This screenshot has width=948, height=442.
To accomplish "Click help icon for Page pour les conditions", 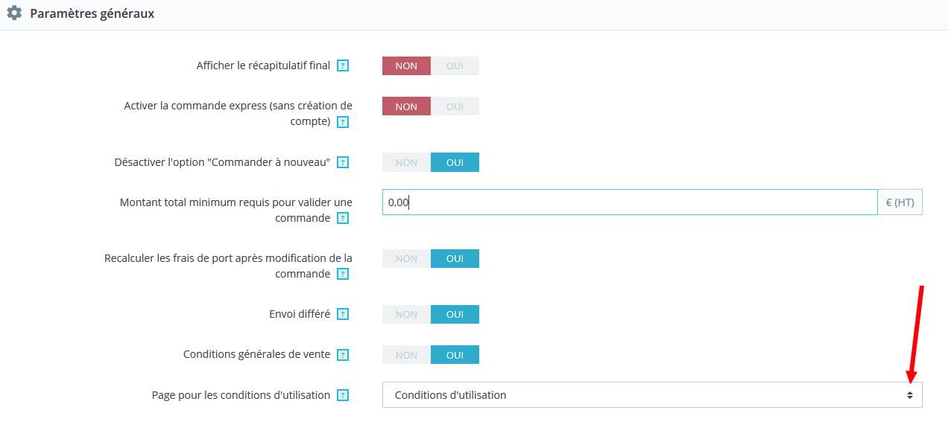I will pos(343,396).
